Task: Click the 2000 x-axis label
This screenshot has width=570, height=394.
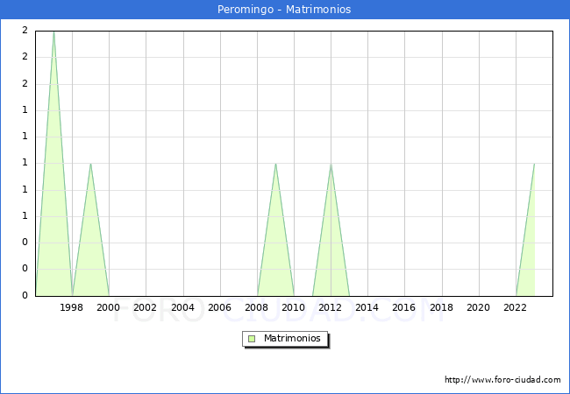Action: 109,307
